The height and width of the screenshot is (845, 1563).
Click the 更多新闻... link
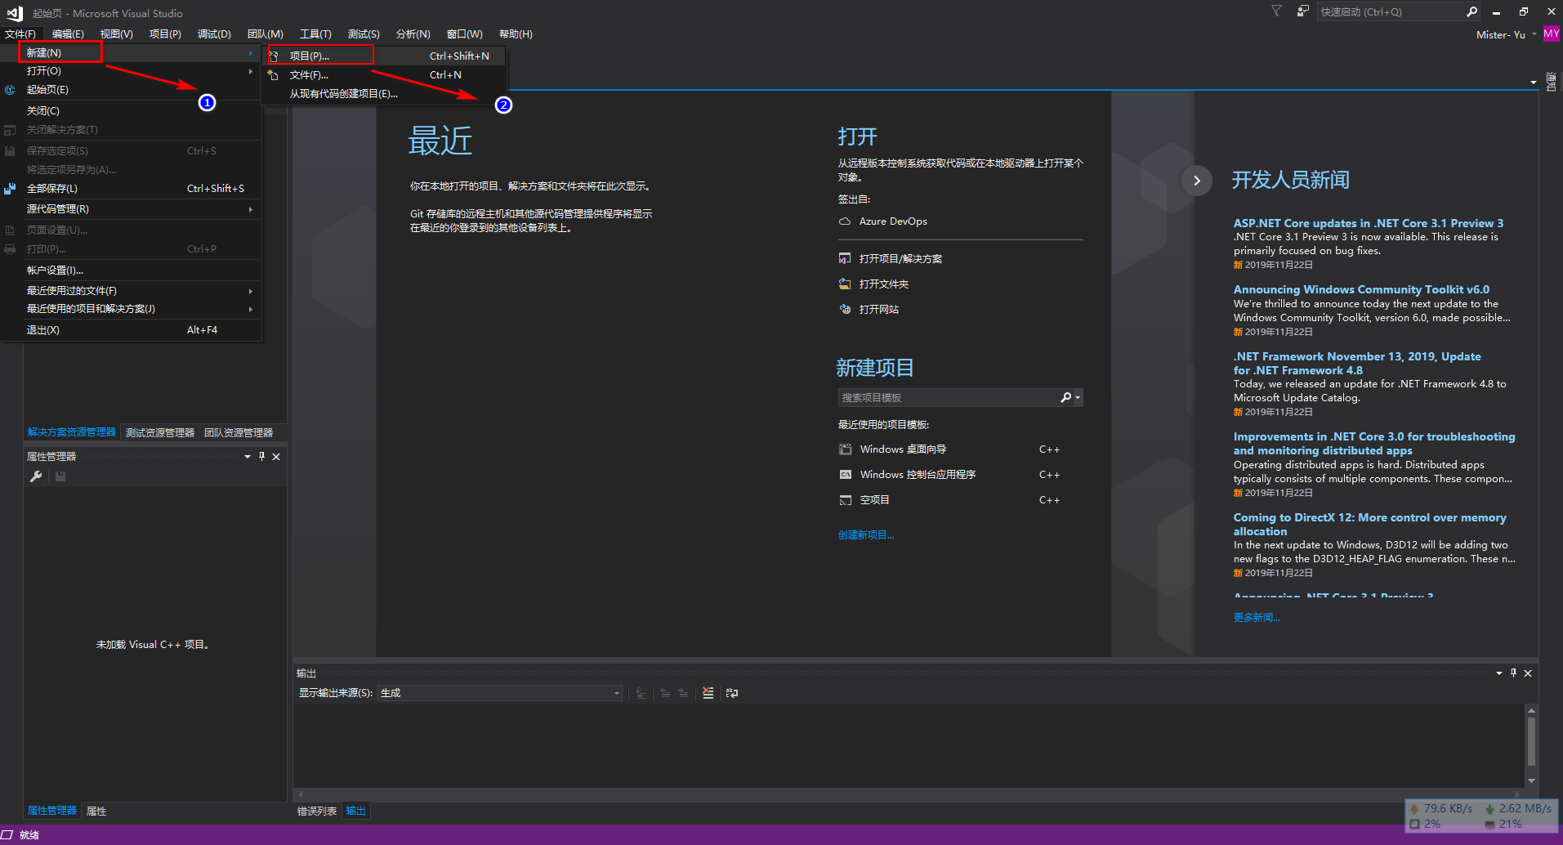click(1257, 618)
